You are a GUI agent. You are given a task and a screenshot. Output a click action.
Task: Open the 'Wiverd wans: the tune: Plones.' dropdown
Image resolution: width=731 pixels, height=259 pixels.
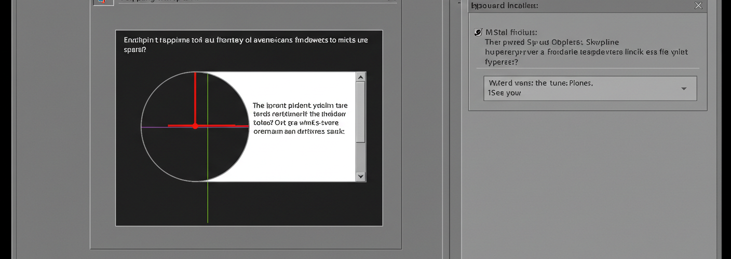point(590,88)
